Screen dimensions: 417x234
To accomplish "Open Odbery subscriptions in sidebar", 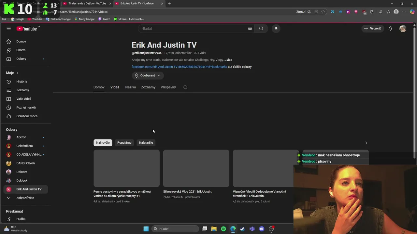I will (x=25, y=59).
